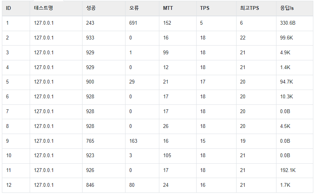Viewport: 316px width, 194px height.
Task: Click the 163 error count in row 9
Action: [133, 141]
